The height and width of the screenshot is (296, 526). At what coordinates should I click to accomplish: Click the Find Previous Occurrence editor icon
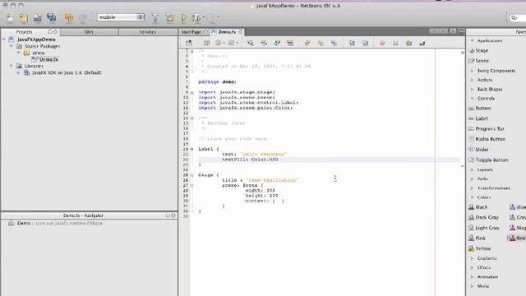pos(264,43)
